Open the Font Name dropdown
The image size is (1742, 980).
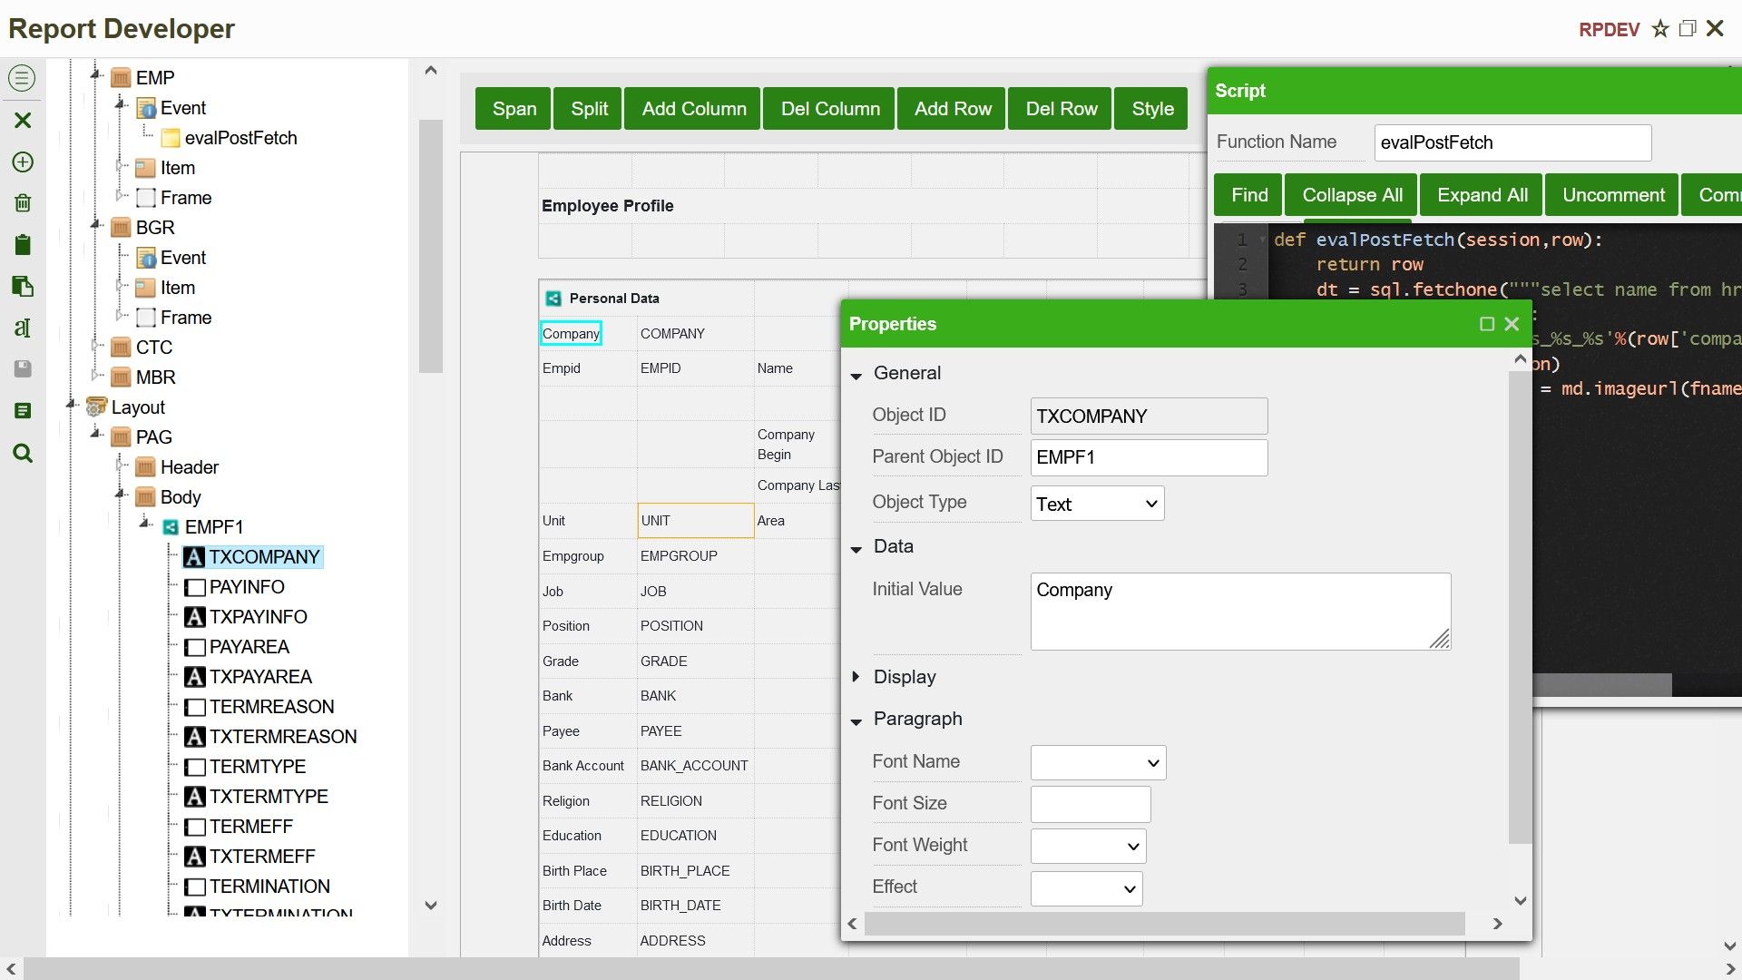pos(1098,763)
